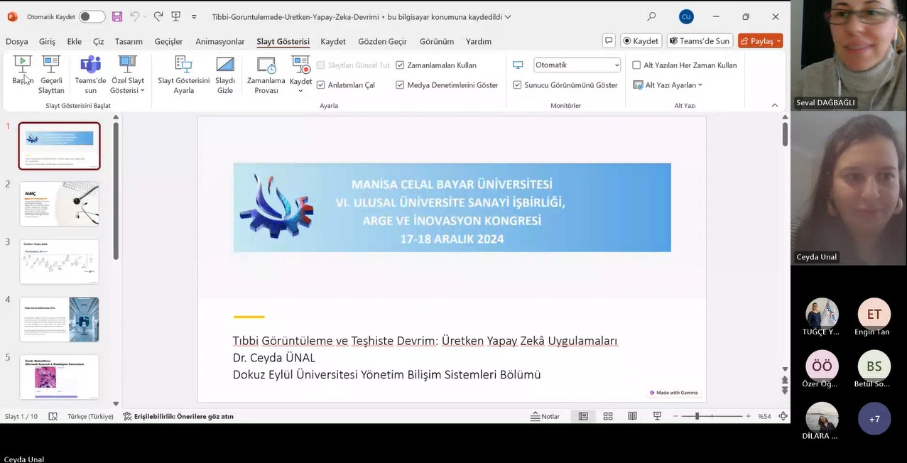The height and width of the screenshot is (463, 907).
Task: Uncheck Zamanlamaları Kullan checkbox
Action: (400, 65)
